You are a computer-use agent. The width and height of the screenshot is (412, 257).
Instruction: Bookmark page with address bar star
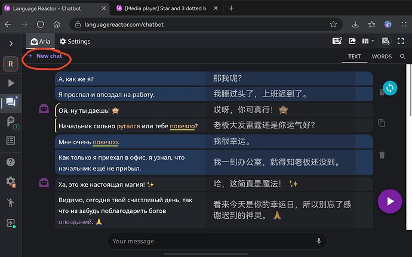333,24
